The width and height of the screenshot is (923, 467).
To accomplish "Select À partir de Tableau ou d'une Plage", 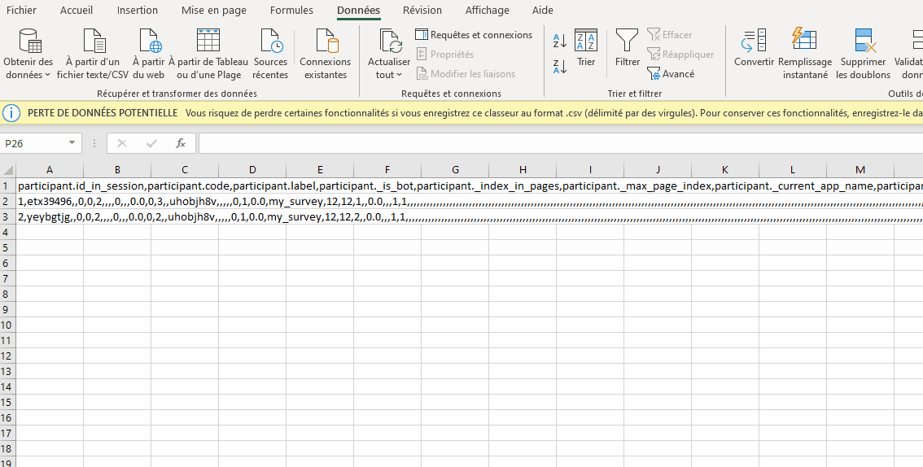I will pyautogui.click(x=208, y=55).
